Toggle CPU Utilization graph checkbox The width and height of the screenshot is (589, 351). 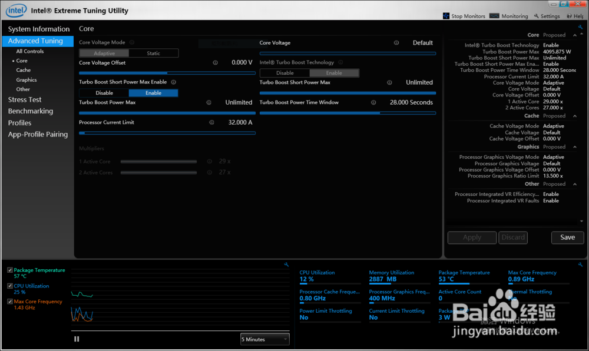pyautogui.click(x=10, y=286)
